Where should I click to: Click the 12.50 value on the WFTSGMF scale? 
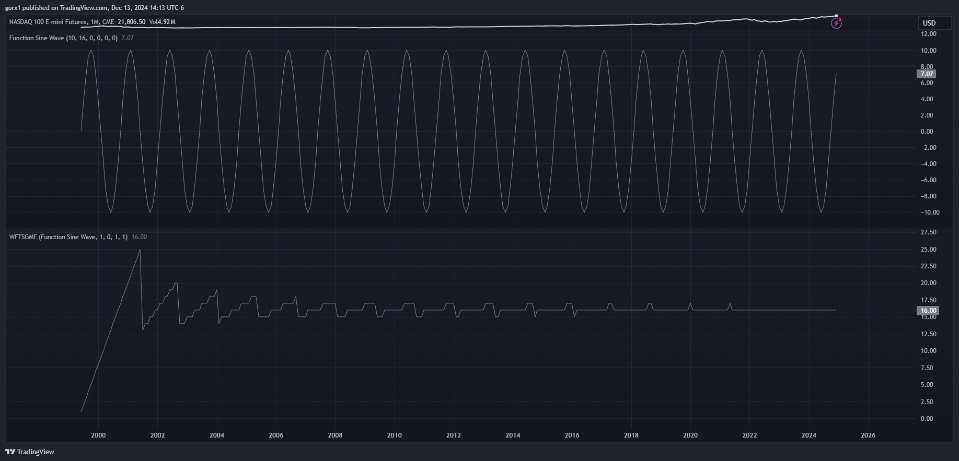pyautogui.click(x=928, y=334)
